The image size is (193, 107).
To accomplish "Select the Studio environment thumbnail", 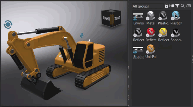I will [x=138, y=50].
